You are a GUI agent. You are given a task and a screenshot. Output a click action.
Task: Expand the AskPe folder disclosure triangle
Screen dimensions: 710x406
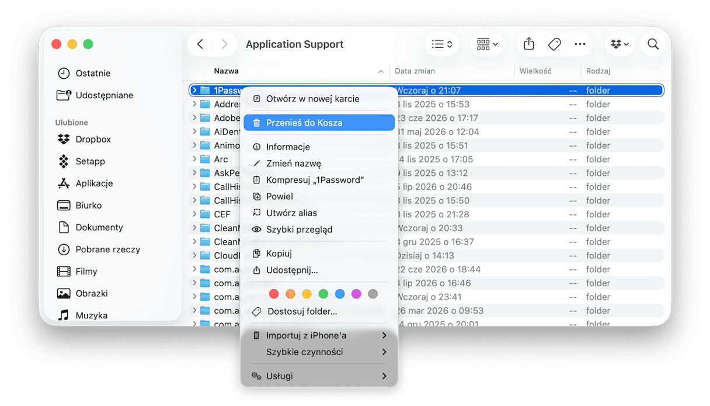[x=194, y=173]
